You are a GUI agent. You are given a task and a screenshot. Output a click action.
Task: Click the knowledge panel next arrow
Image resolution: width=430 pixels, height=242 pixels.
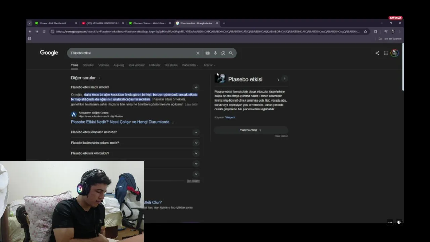tap(284, 79)
